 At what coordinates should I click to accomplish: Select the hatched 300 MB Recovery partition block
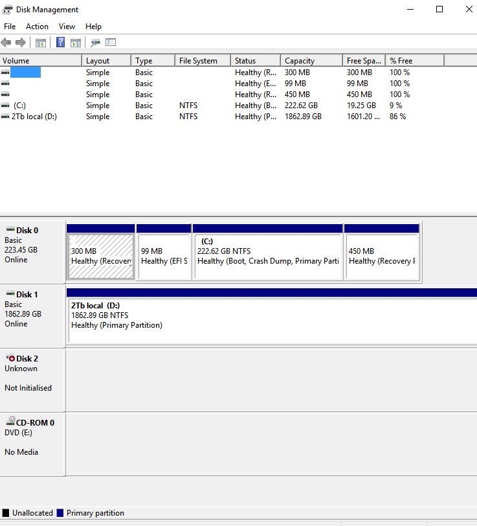(x=101, y=257)
